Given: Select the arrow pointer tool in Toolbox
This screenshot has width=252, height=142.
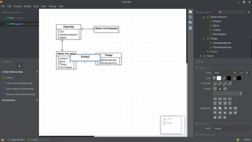Looking at the screenshot, I should [19, 66].
